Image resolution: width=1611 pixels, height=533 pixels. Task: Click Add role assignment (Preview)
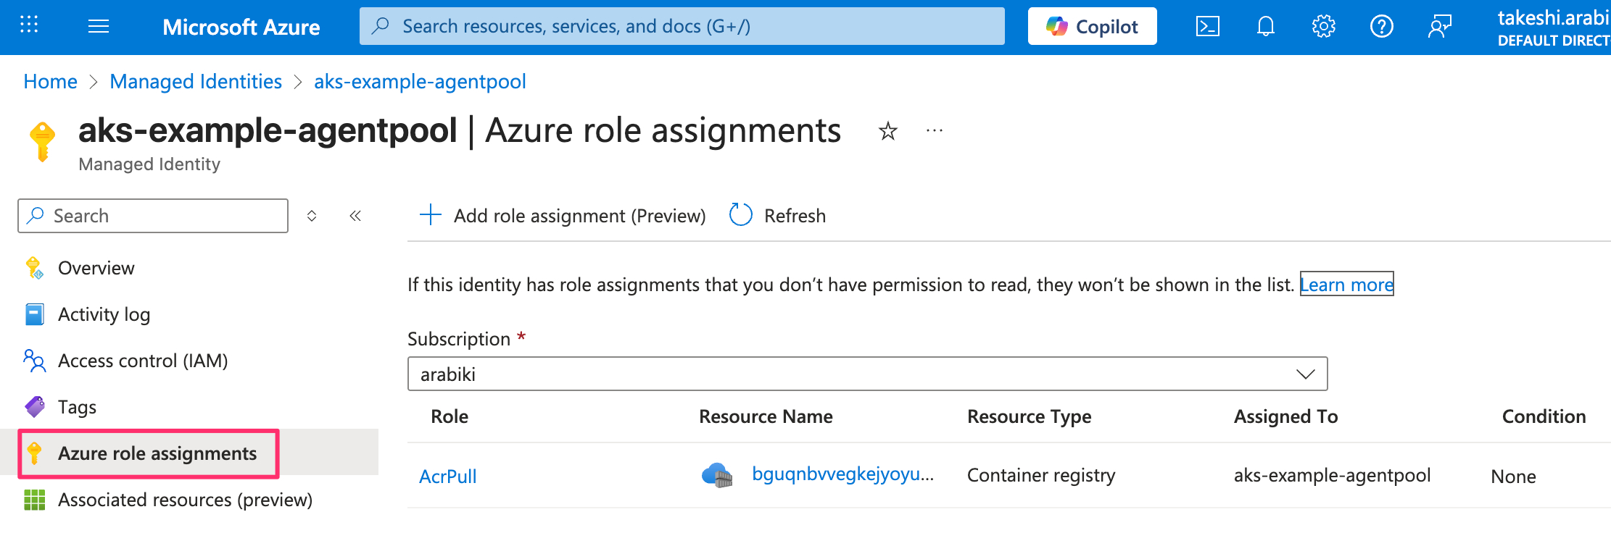(x=563, y=215)
